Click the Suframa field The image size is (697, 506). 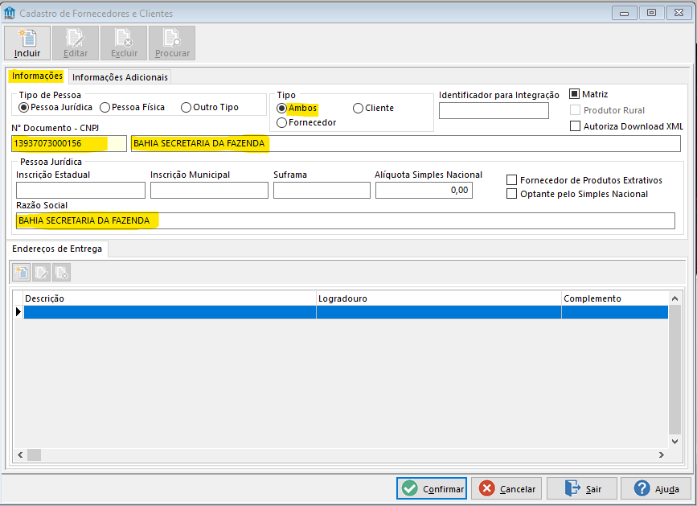[322, 191]
